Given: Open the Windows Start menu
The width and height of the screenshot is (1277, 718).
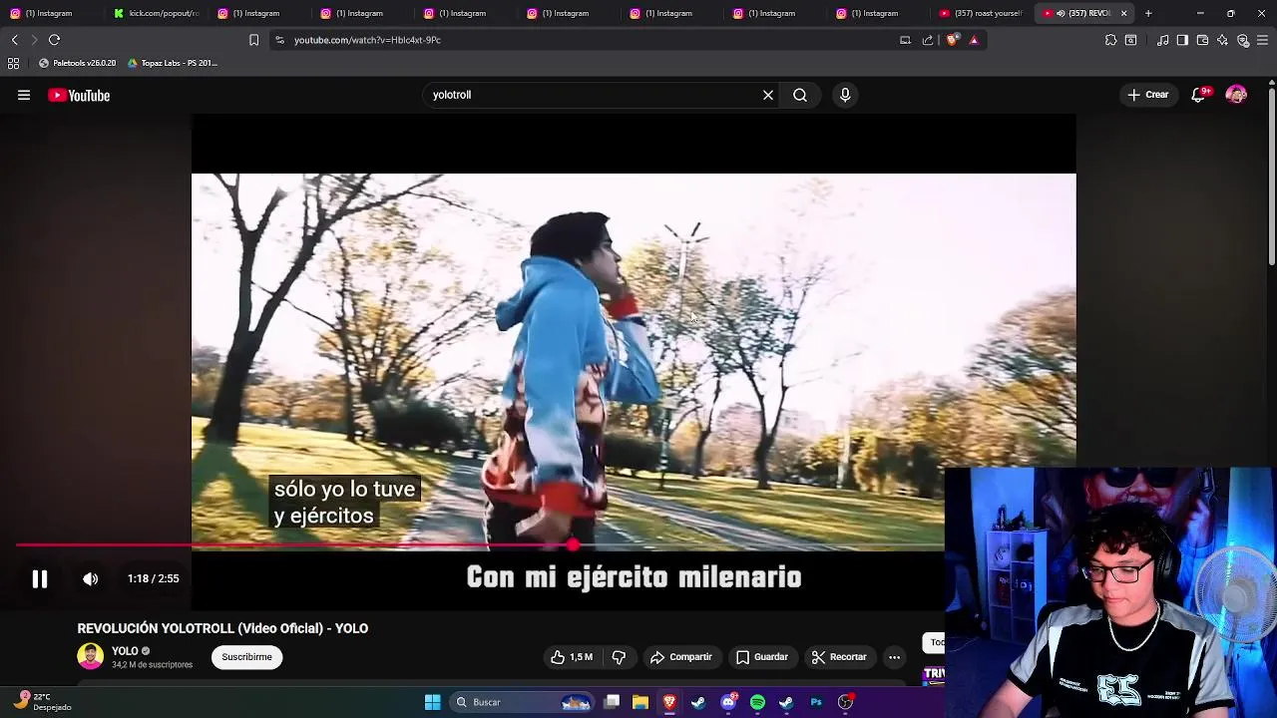Looking at the screenshot, I should pyautogui.click(x=432, y=702).
